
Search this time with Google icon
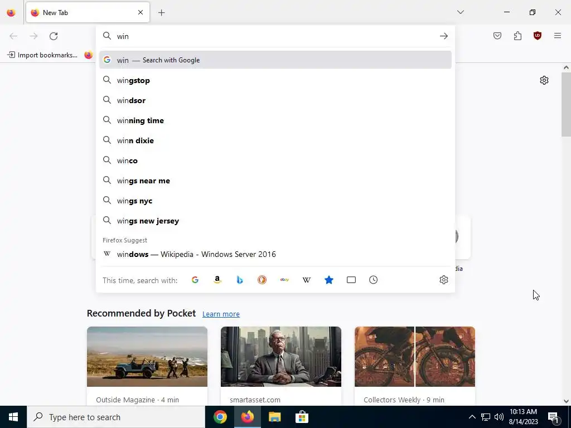coord(195,280)
